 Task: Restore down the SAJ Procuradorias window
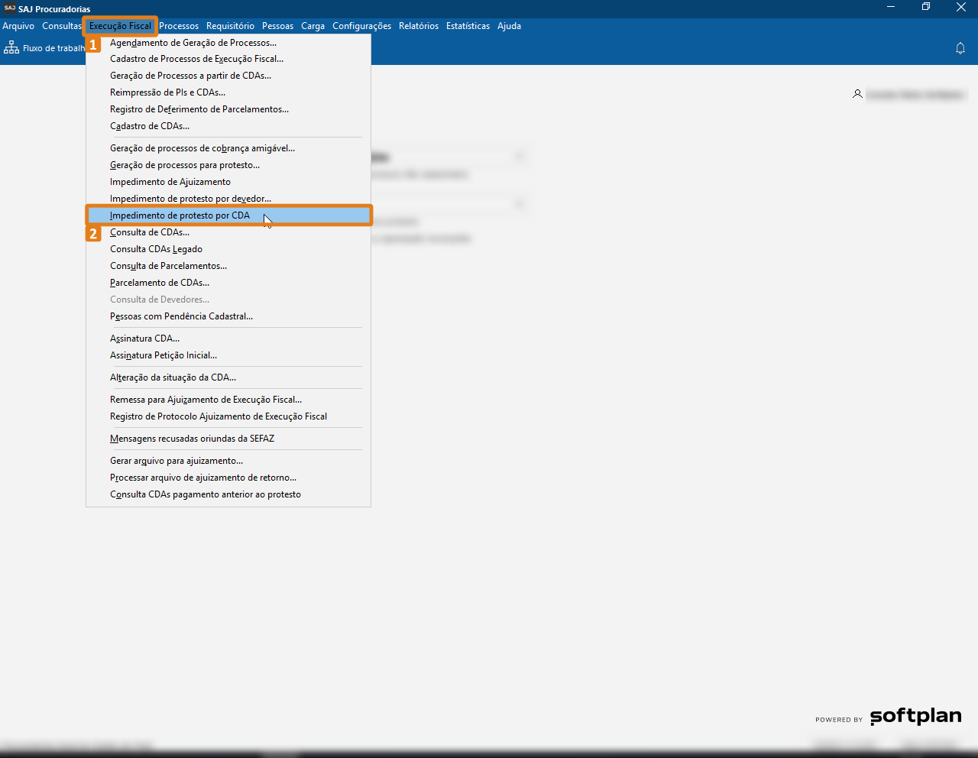(x=926, y=7)
